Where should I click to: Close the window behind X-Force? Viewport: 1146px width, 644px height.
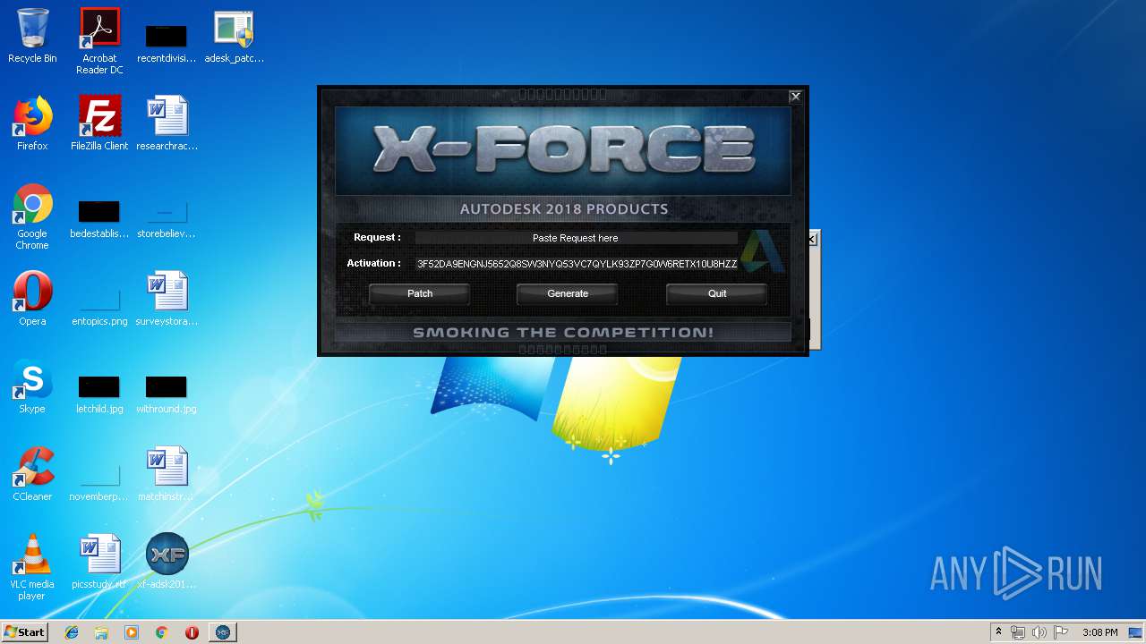[x=812, y=239]
